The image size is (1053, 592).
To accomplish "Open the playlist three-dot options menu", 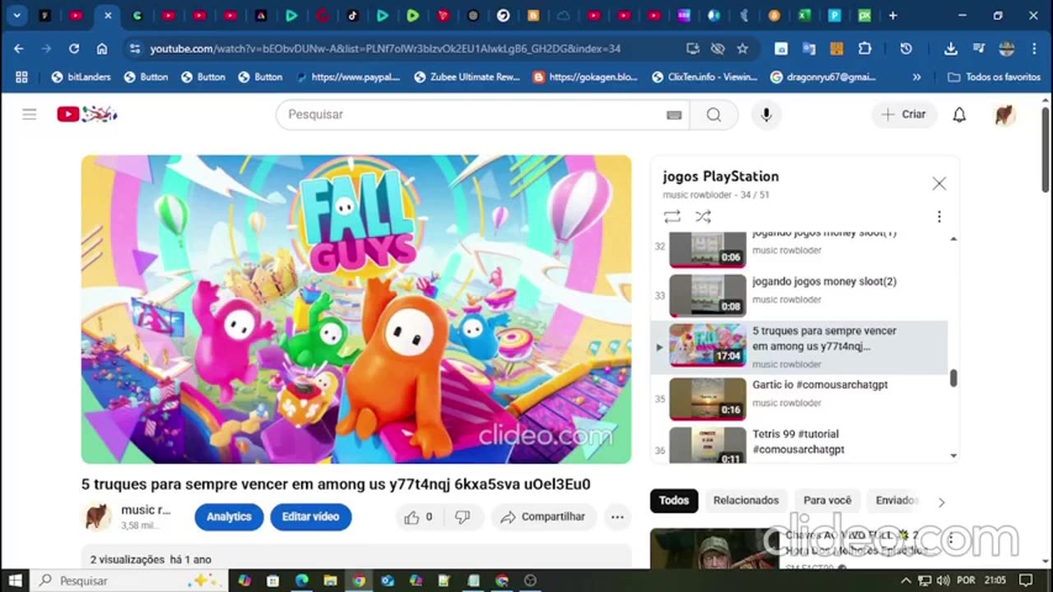I will coord(939,216).
